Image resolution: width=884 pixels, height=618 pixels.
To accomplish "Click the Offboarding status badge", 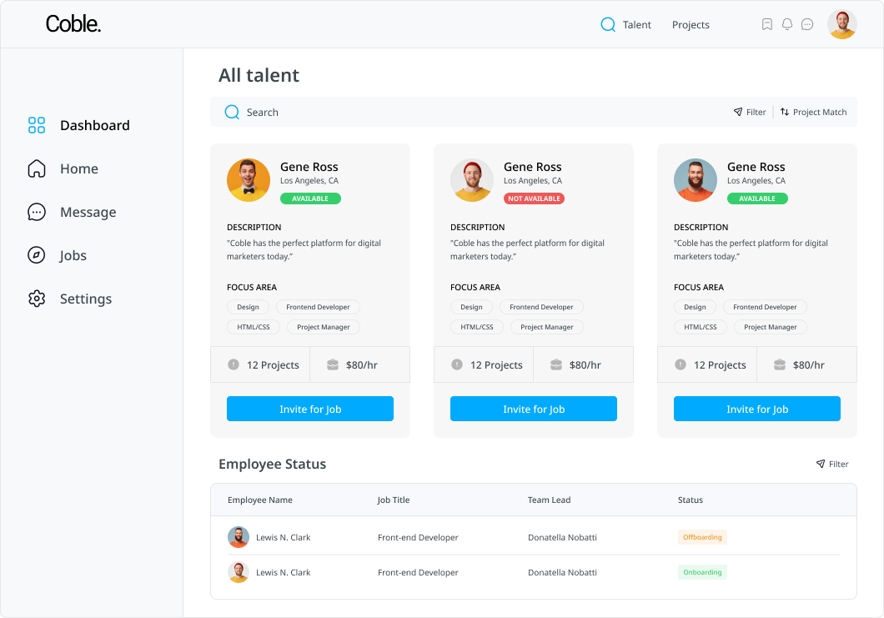I will click(x=702, y=537).
